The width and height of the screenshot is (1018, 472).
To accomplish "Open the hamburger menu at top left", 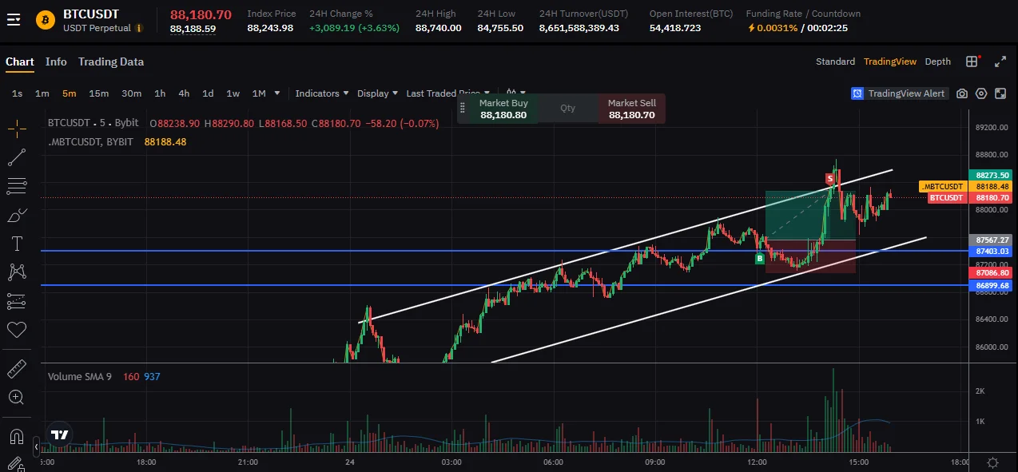I will tap(14, 20).
